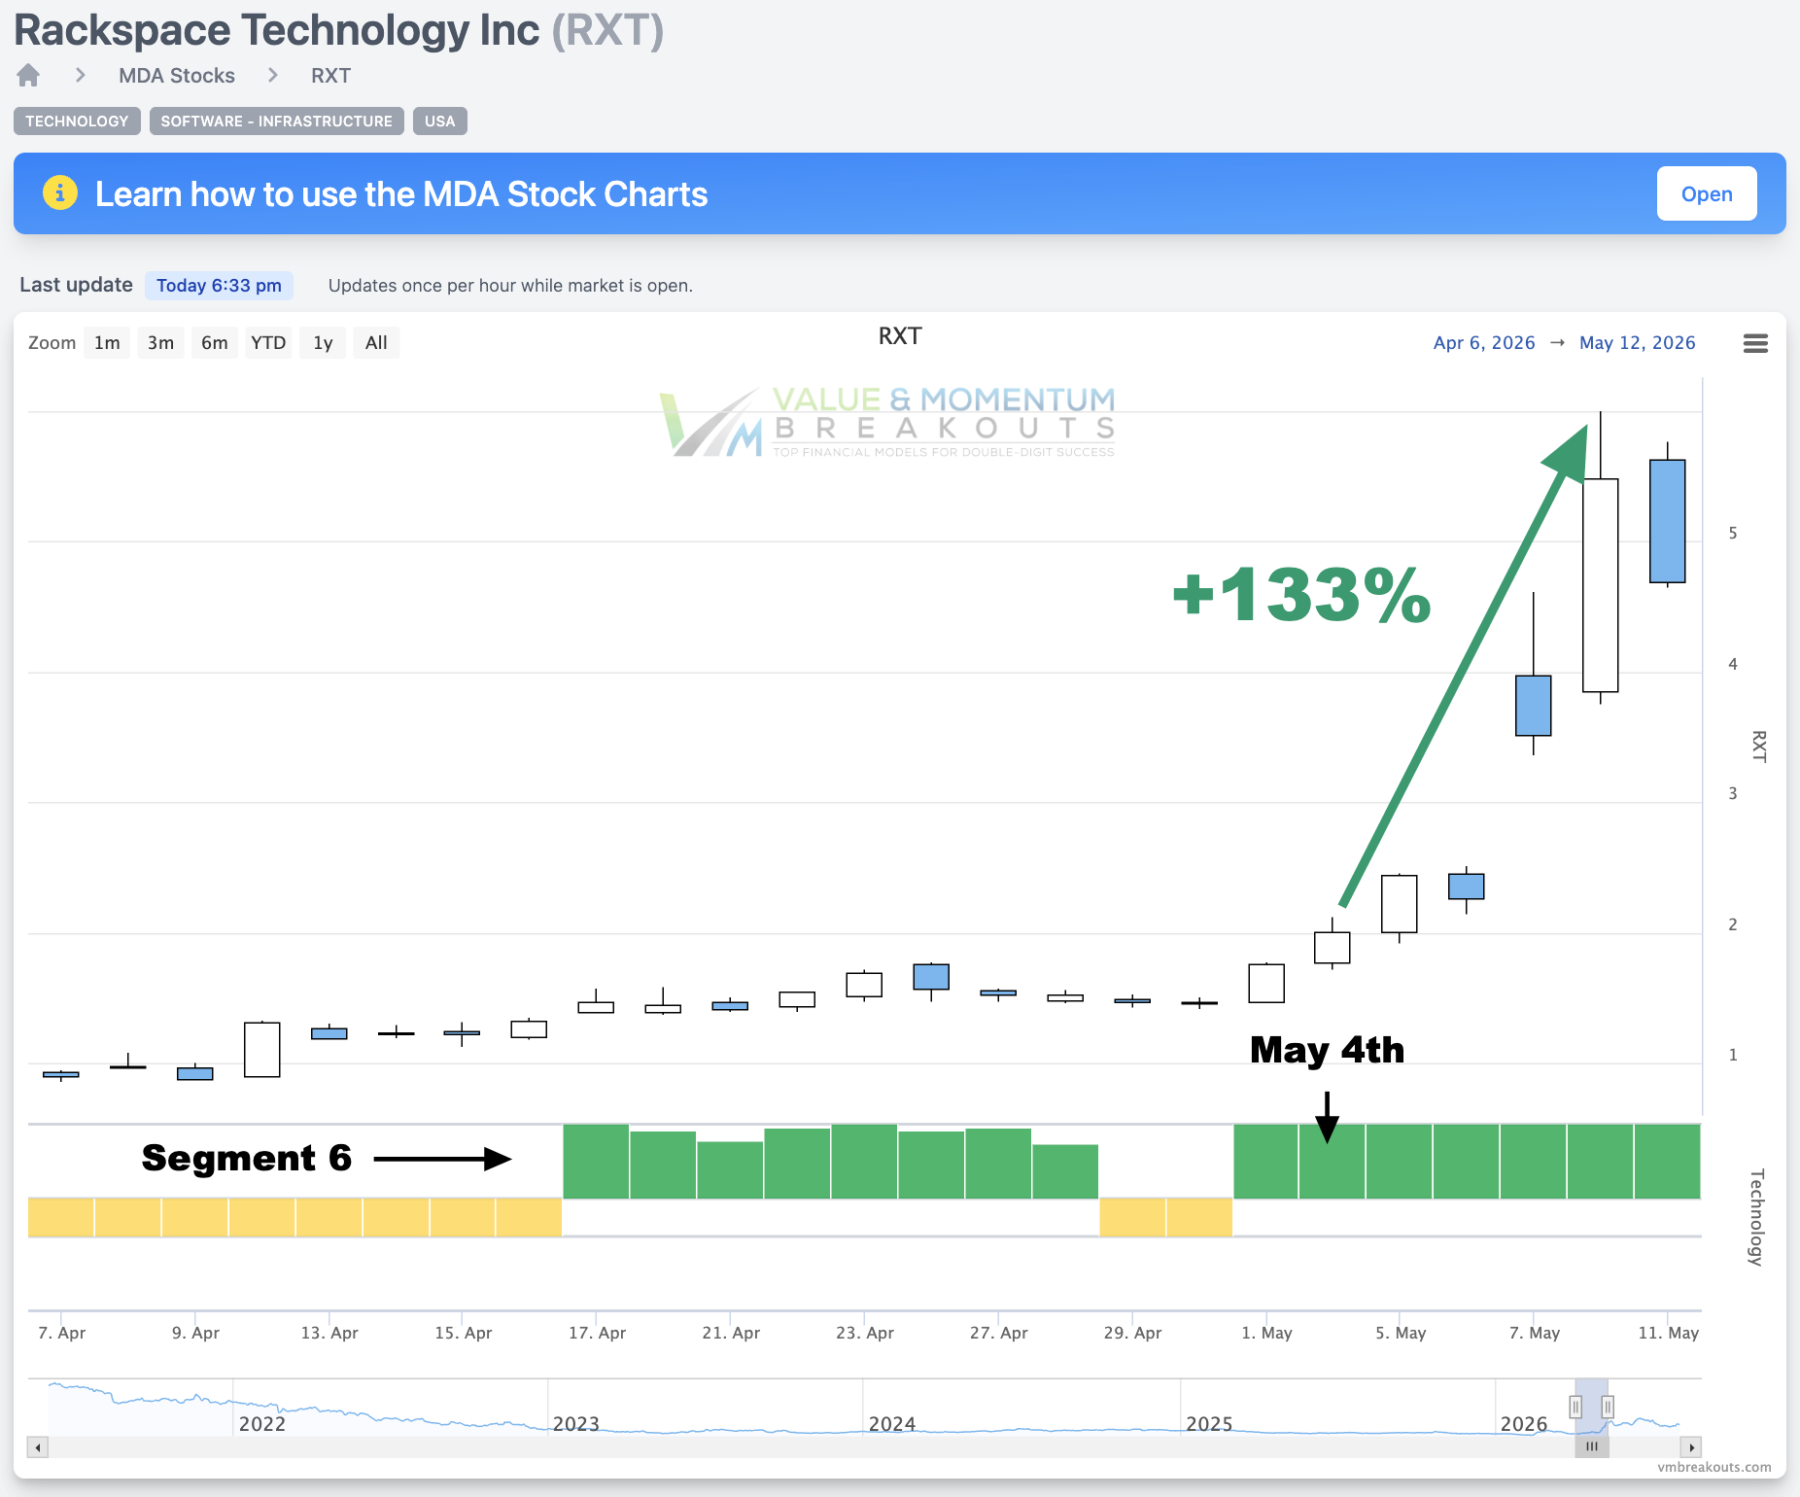Switch chart zoom to YTD
This screenshot has height=1497, width=1800.
coord(268,342)
